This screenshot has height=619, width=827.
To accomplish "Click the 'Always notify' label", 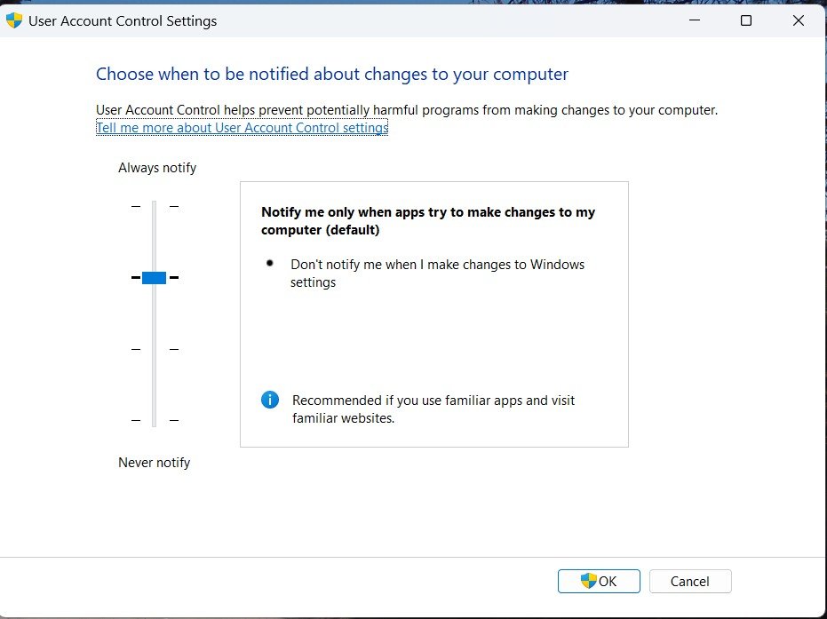I will [157, 168].
